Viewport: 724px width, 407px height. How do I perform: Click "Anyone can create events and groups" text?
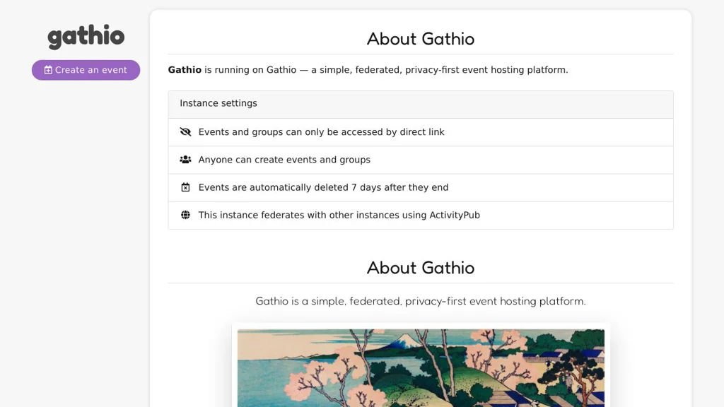click(x=284, y=160)
